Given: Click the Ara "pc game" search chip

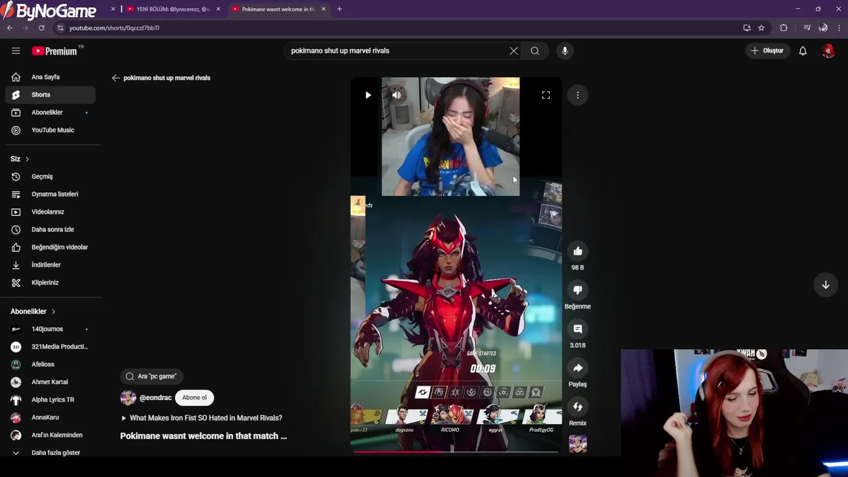Looking at the screenshot, I should (152, 376).
